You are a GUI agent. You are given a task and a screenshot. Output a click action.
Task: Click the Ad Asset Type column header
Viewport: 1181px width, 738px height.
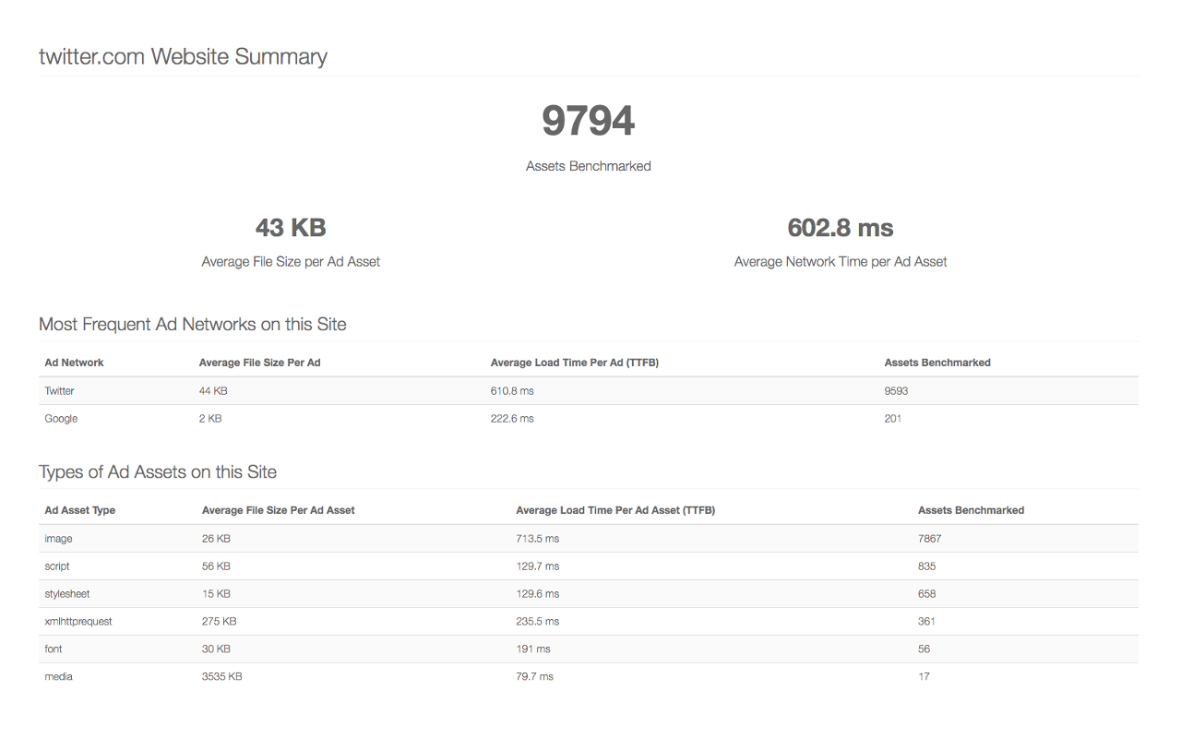(x=80, y=510)
